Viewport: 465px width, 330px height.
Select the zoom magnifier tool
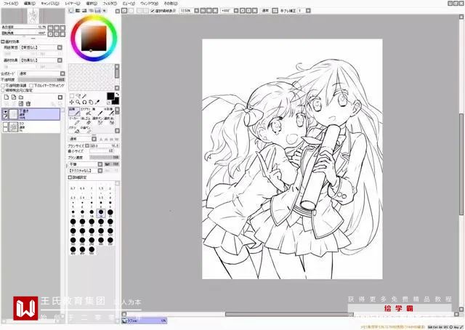[78, 102]
